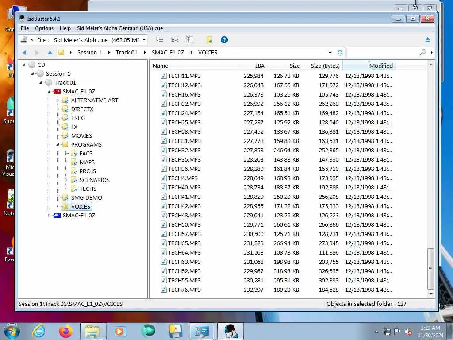The image size is (453, 340).
Task: Select the MOVIES folder in tree
Action: pos(81,135)
